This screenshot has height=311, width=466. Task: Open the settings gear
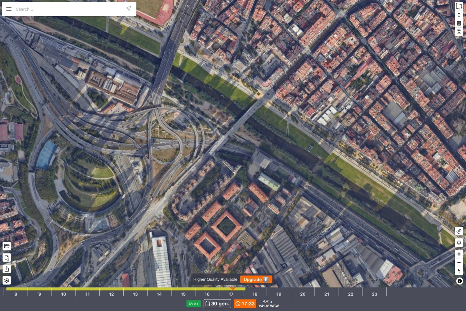point(7,280)
